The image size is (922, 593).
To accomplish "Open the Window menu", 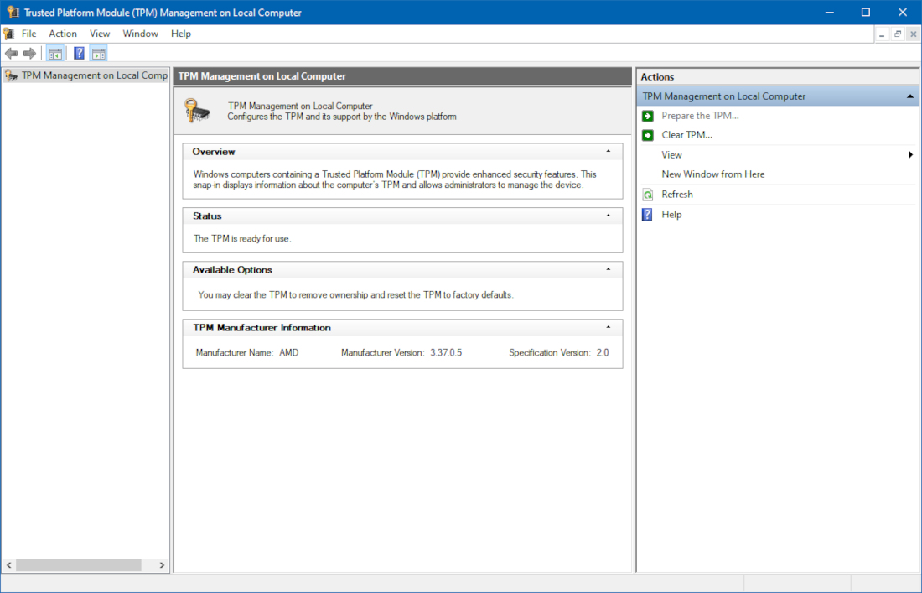I will [x=141, y=34].
